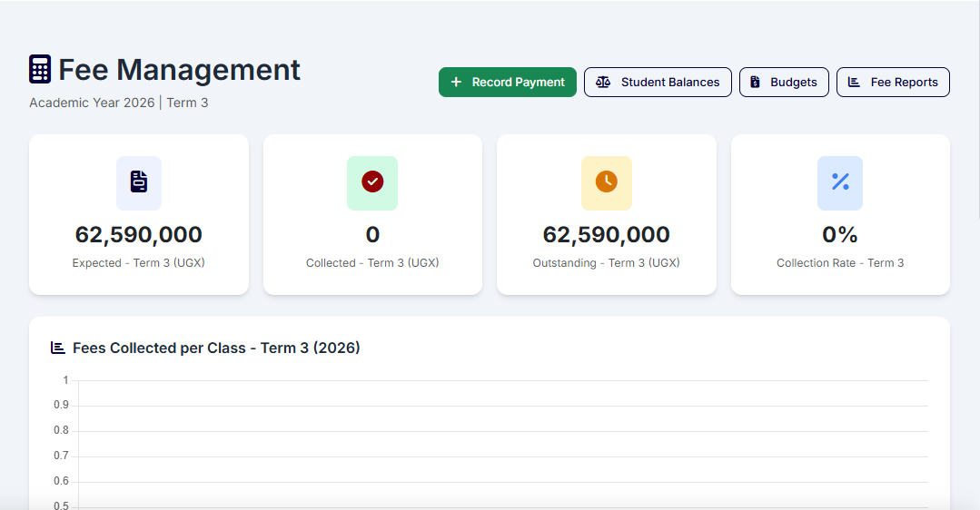Click the 0.9 axis label on the chart
The image size is (980, 510).
[x=61, y=405]
